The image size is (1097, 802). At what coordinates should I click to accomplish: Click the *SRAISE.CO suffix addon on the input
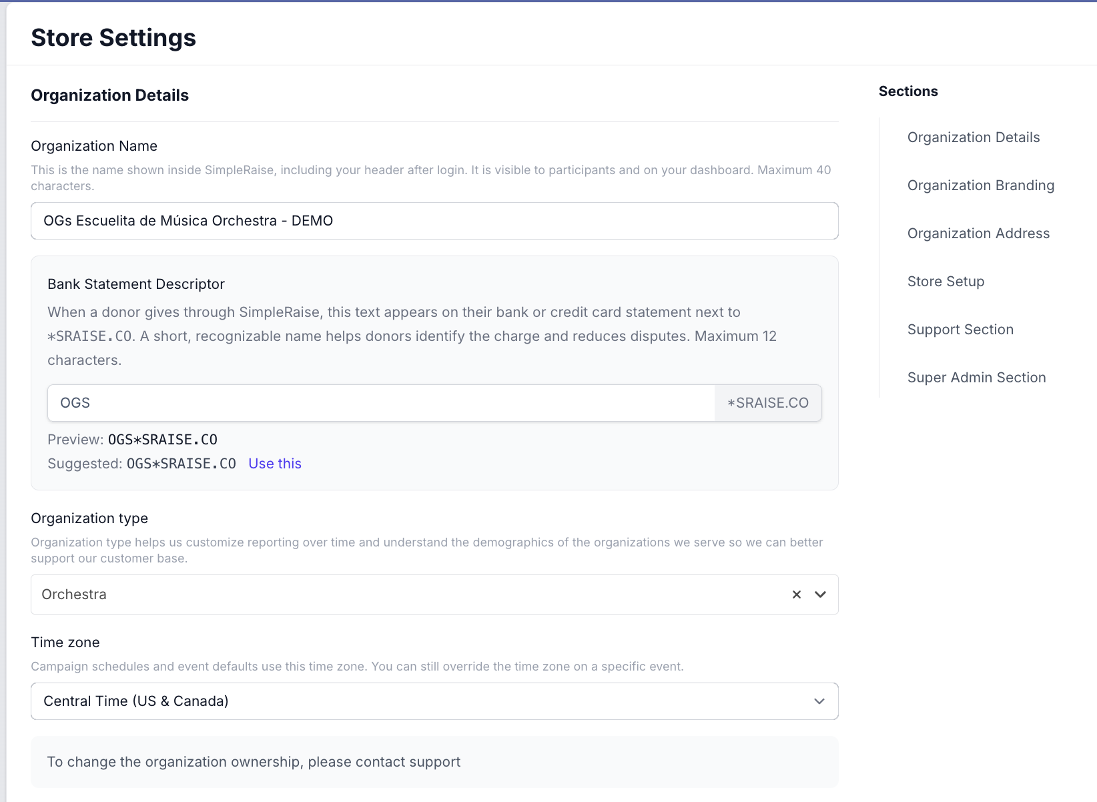point(767,403)
